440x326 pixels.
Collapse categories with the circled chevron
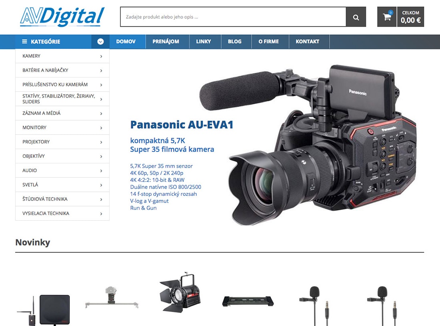[x=100, y=42]
